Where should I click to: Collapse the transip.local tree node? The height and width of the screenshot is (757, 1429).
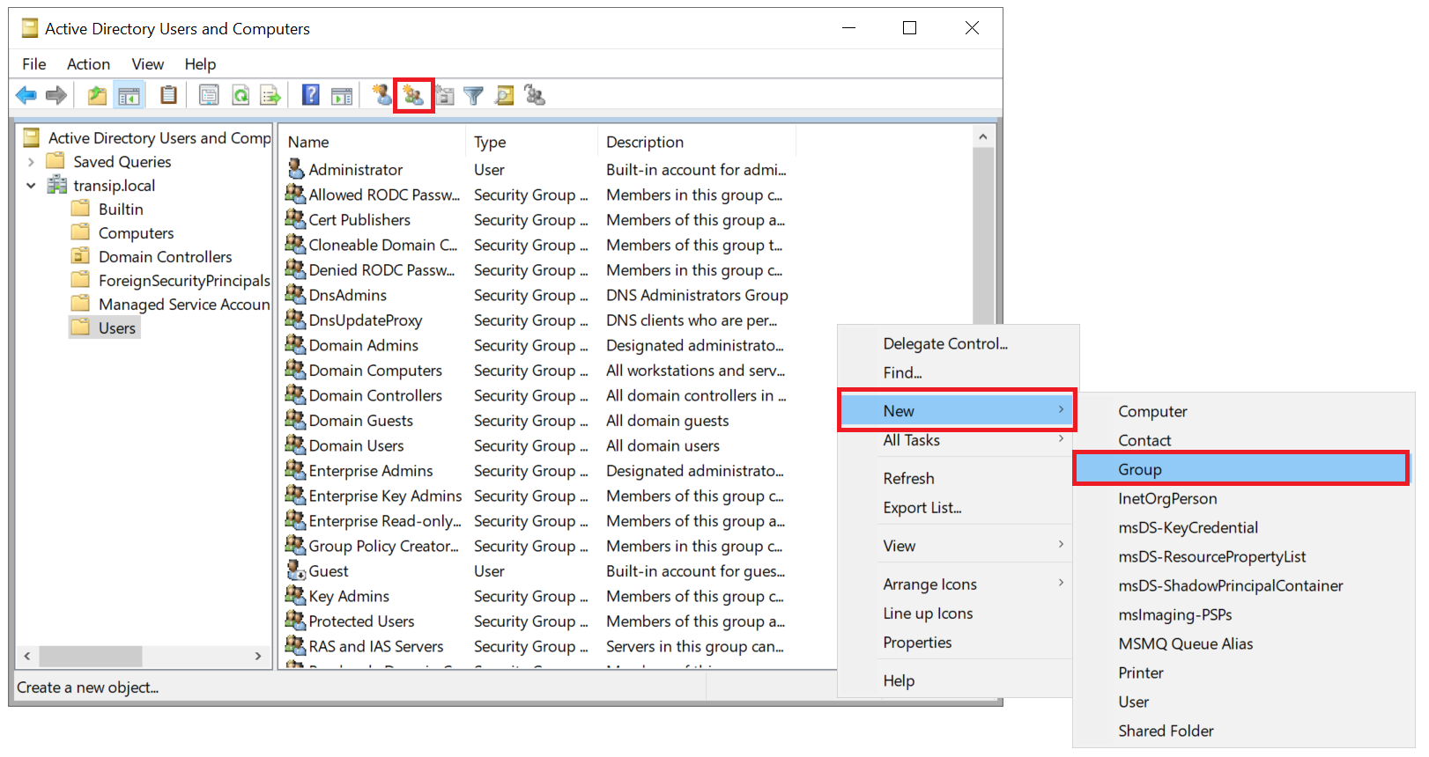(31, 186)
